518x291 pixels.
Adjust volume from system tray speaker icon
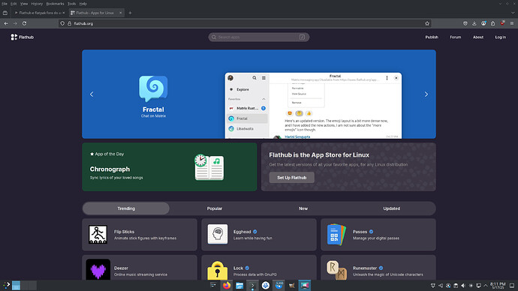coord(463,286)
